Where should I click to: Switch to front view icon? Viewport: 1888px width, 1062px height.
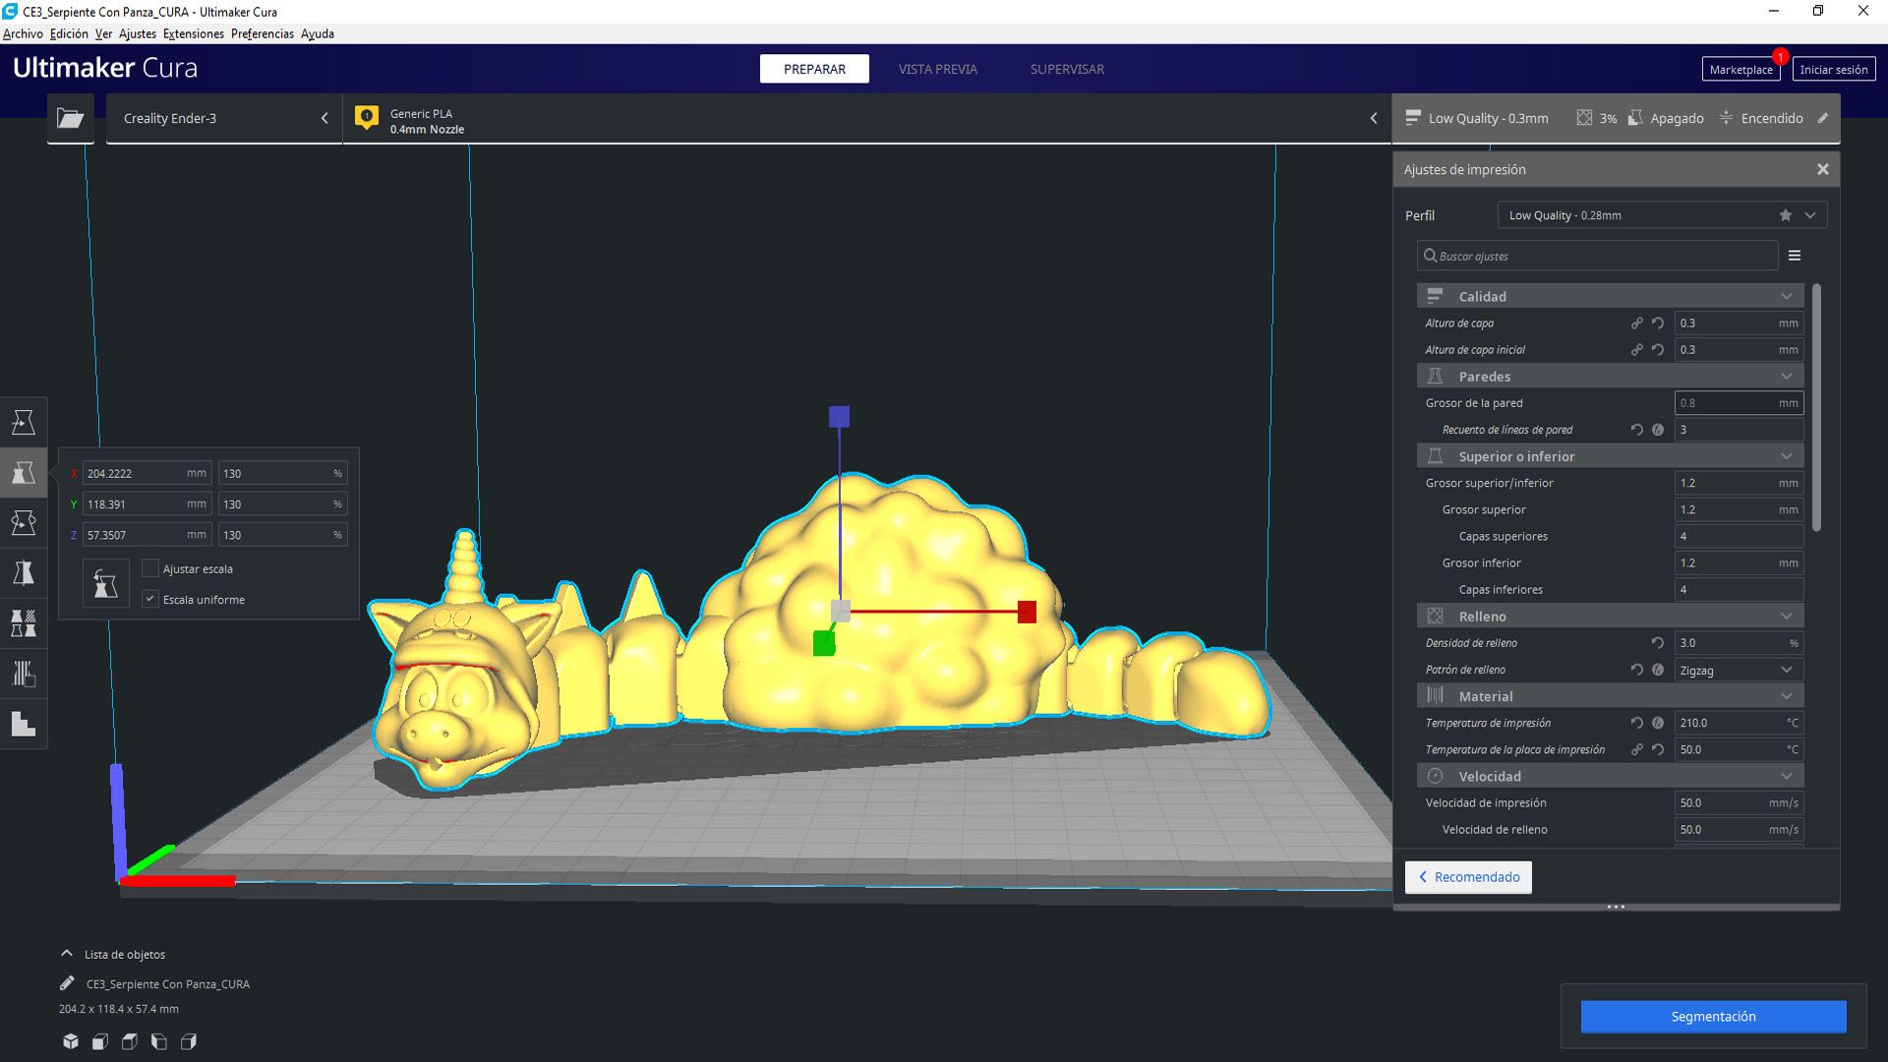click(100, 1041)
